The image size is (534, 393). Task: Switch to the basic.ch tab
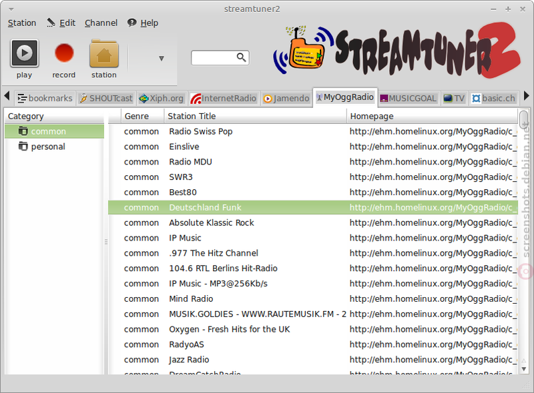point(493,99)
